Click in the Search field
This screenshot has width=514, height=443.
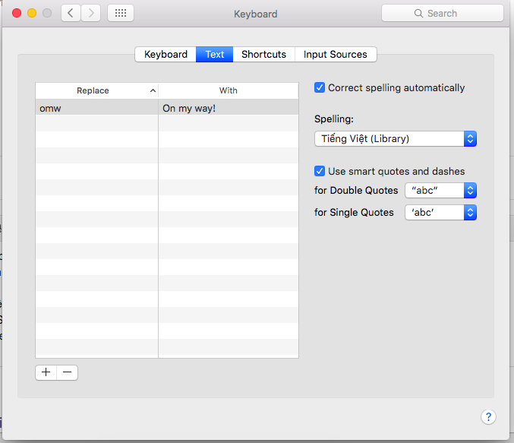tap(443, 13)
